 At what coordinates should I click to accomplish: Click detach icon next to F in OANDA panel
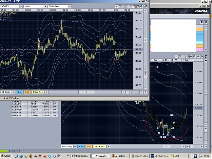pos(206,22)
